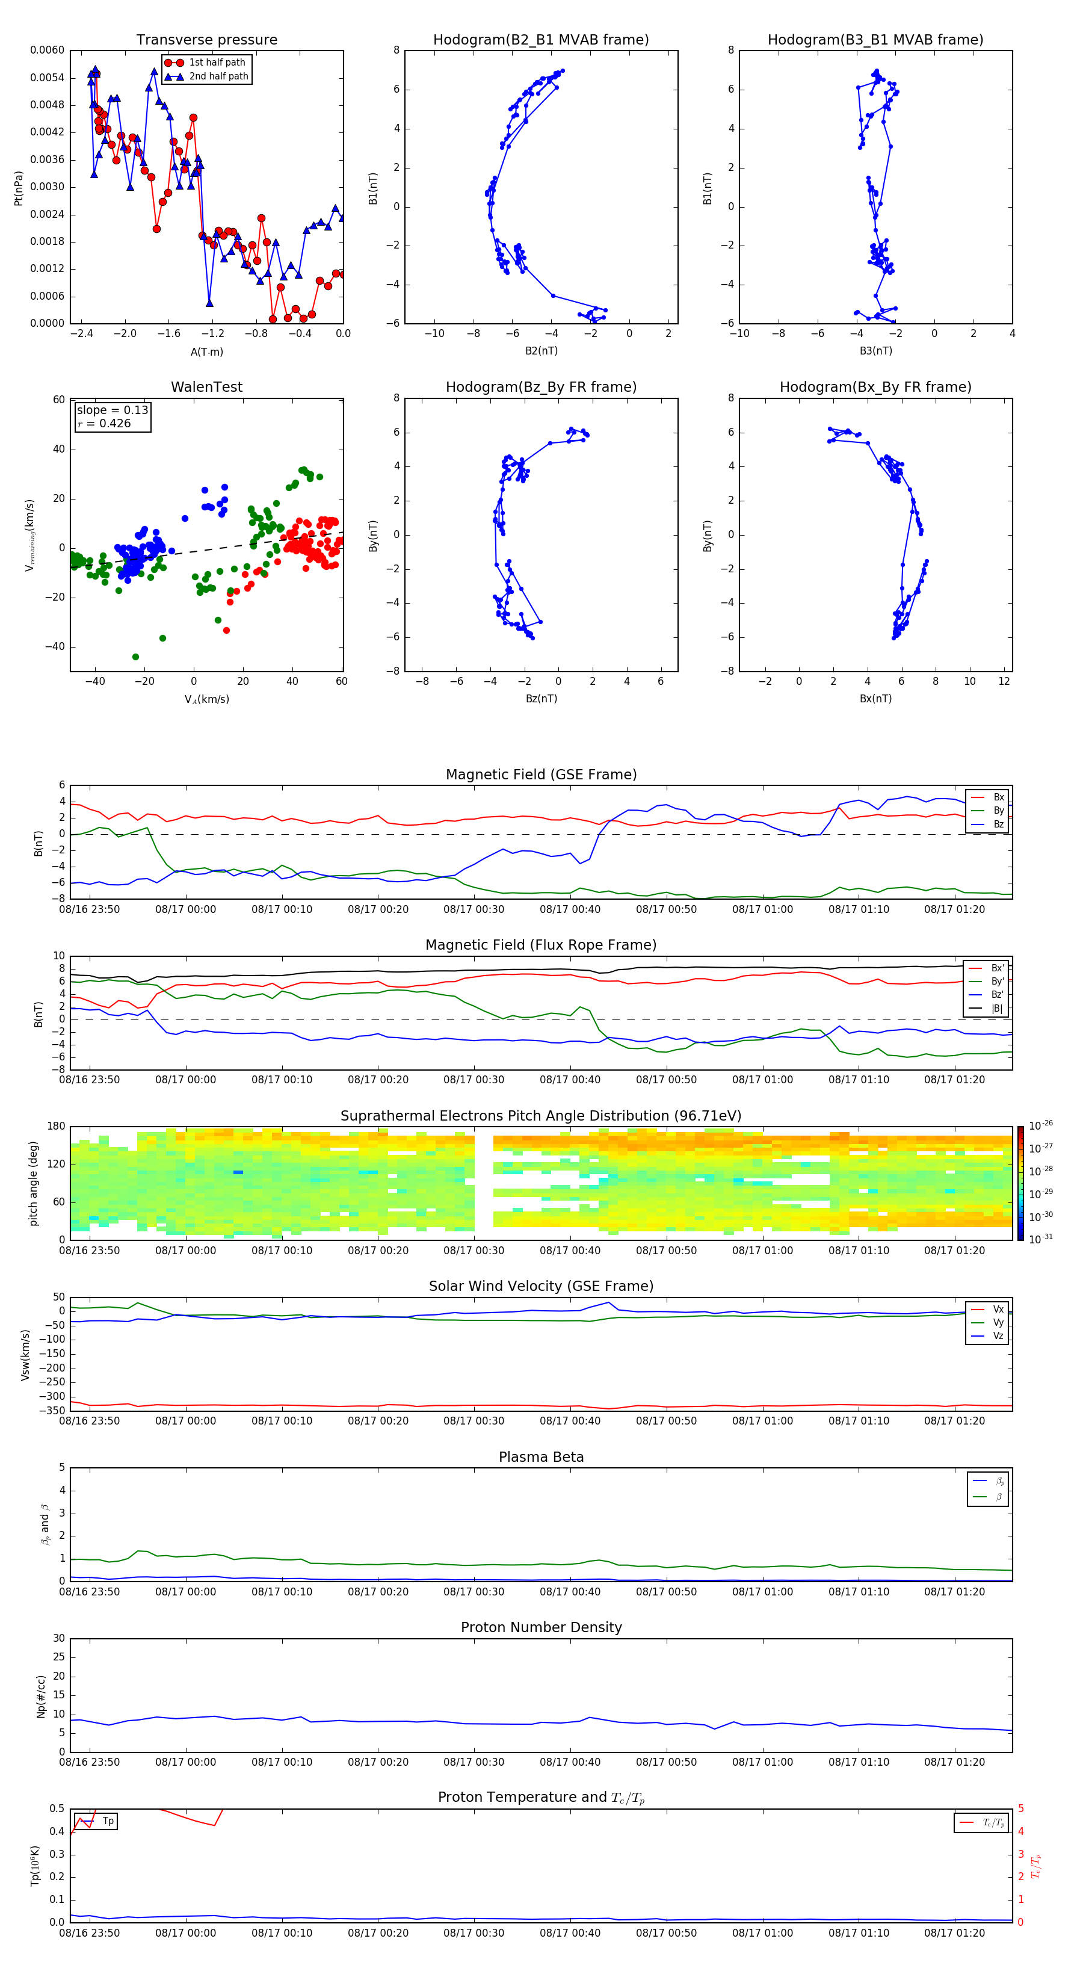This screenshot has height=1986, width=1083.
Task: Click the |B| legend entry in Flux Rope panel
Action: 987,1009
